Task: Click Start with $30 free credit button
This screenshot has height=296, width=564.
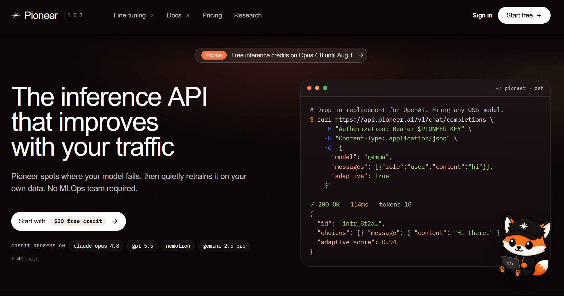Action: [x=69, y=221]
